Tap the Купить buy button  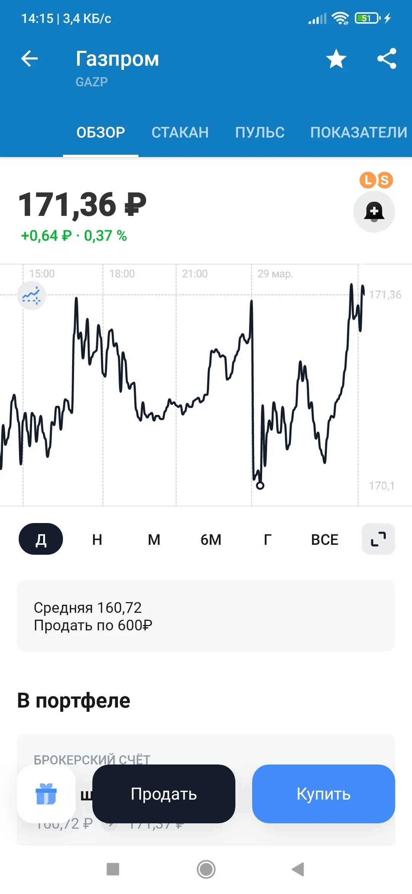click(323, 794)
